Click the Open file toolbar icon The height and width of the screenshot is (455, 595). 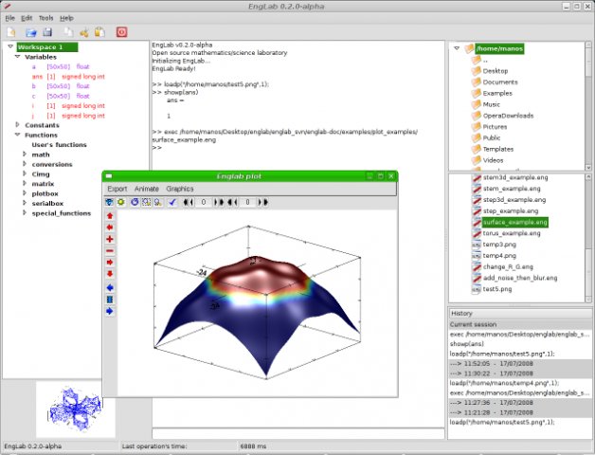coord(30,32)
